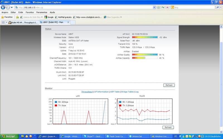The width and height of the screenshot is (223, 139).
Task: Click the UBNT Bullet M taskbar button
Action: (48, 136)
